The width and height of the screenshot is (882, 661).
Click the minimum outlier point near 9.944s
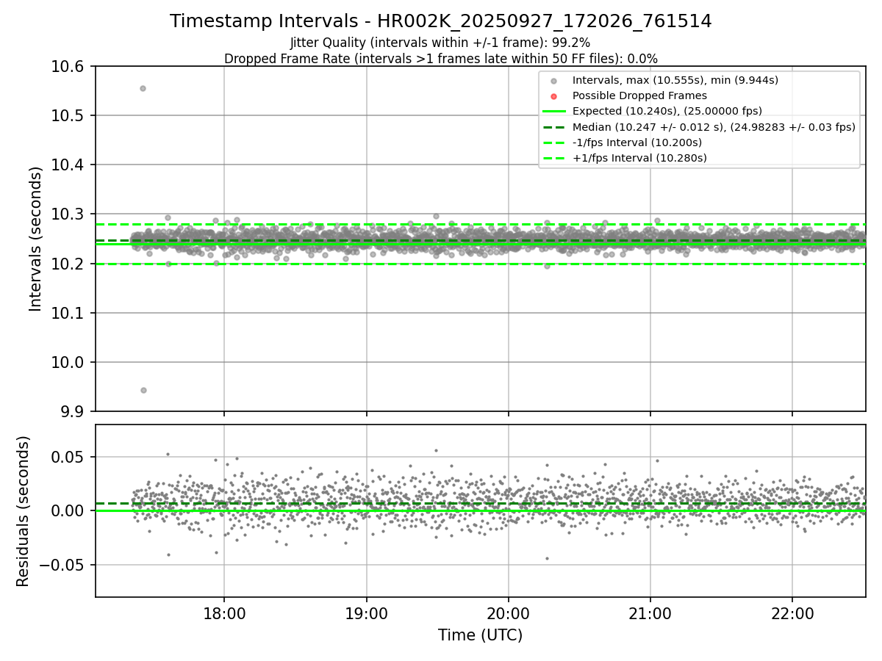[143, 390]
